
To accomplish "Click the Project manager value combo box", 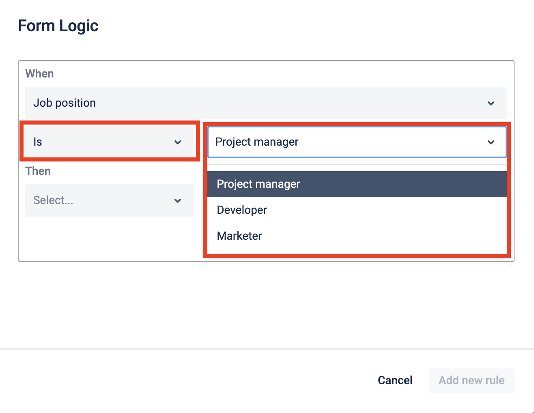I will [349, 142].
